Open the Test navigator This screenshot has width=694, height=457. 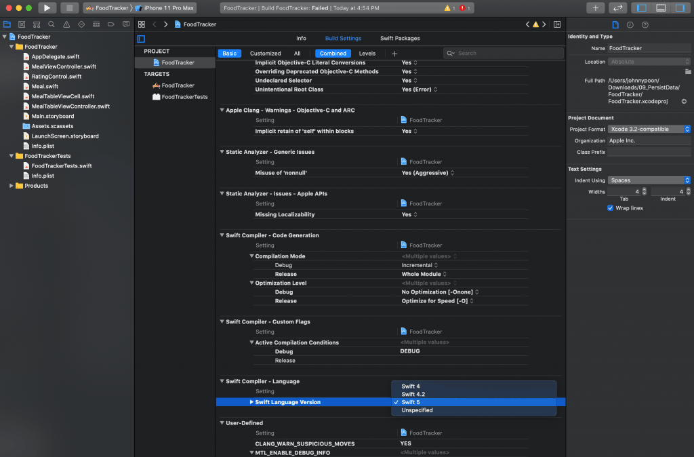tap(81, 24)
